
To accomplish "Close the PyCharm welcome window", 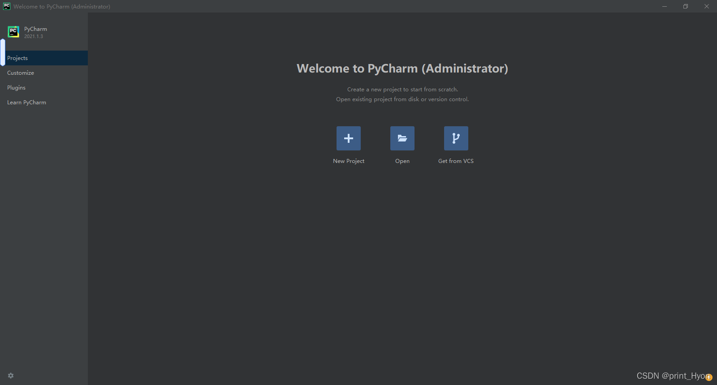I will click(707, 6).
